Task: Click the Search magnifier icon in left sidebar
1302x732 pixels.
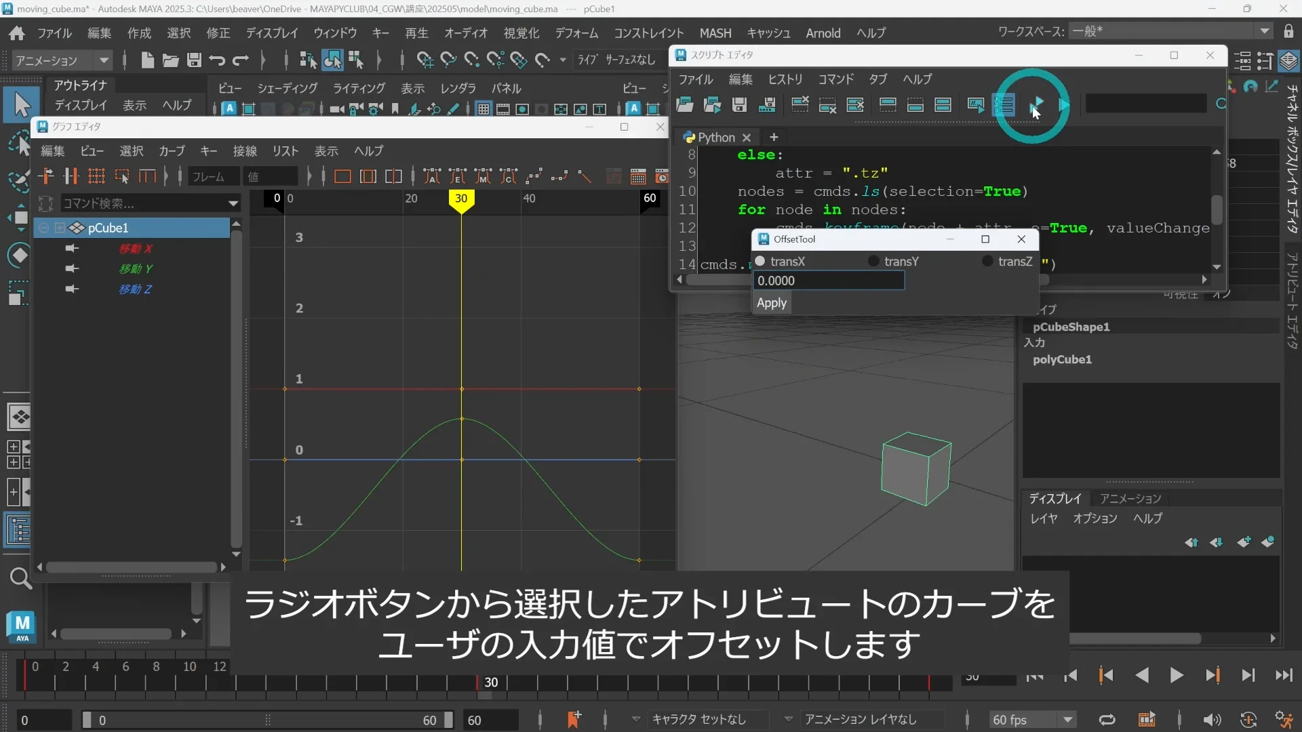Action: tap(20, 578)
